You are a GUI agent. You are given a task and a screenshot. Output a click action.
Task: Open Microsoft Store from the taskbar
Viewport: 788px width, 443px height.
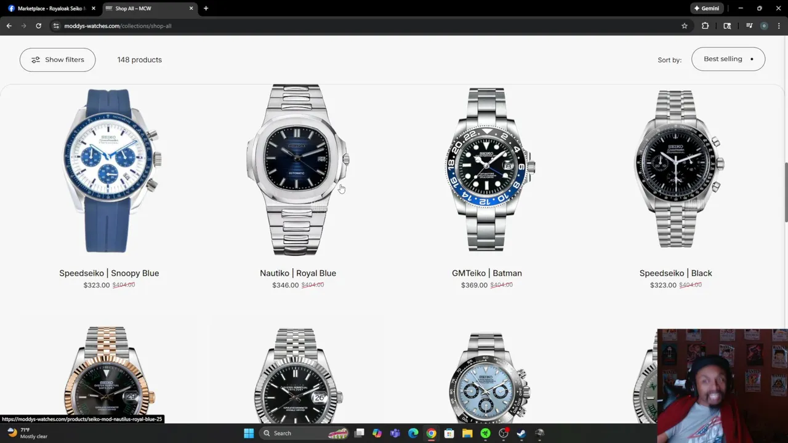pyautogui.click(x=449, y=433)
